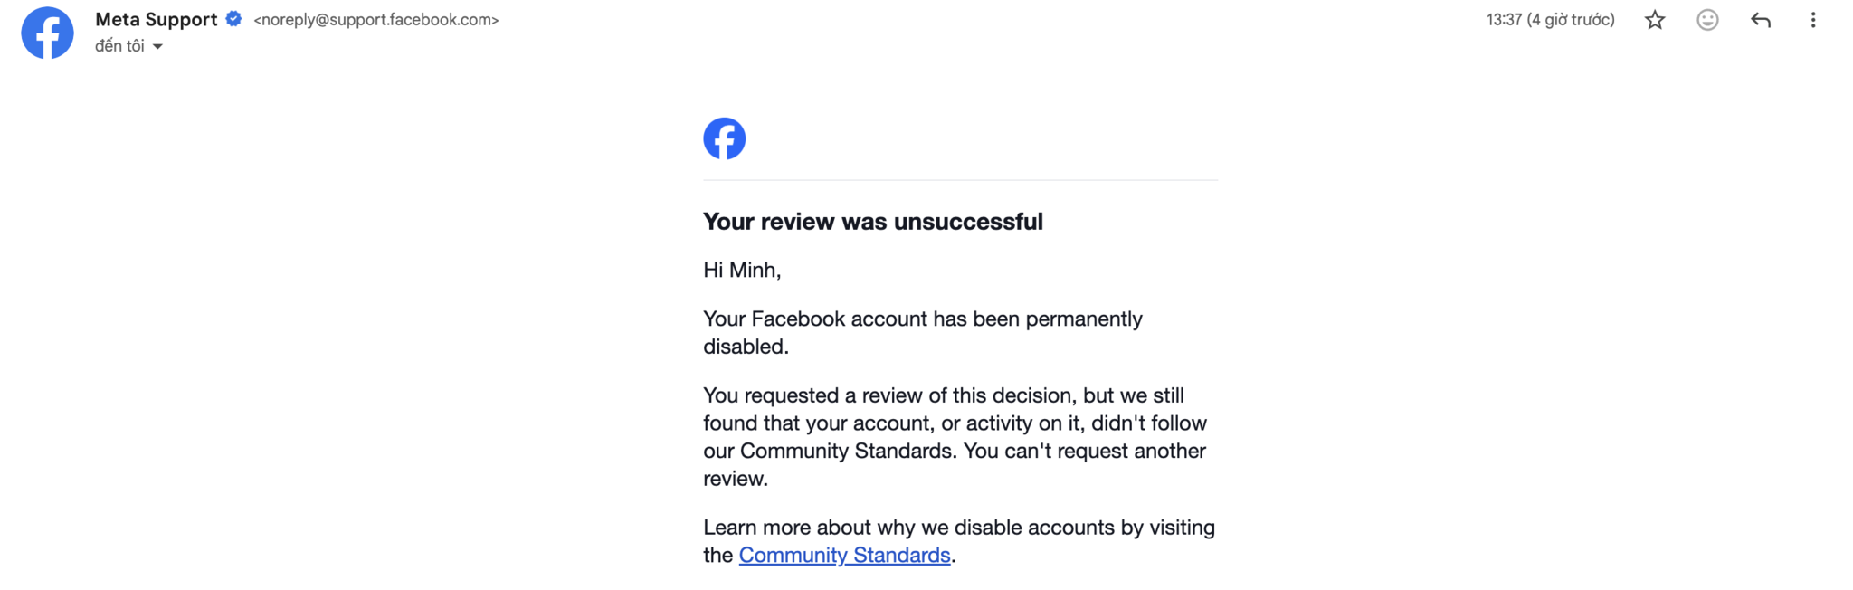Screen dimensions: 1853x590
Task: Click the paragraph starting You requested a review
Action: click(x=955, y=436)
